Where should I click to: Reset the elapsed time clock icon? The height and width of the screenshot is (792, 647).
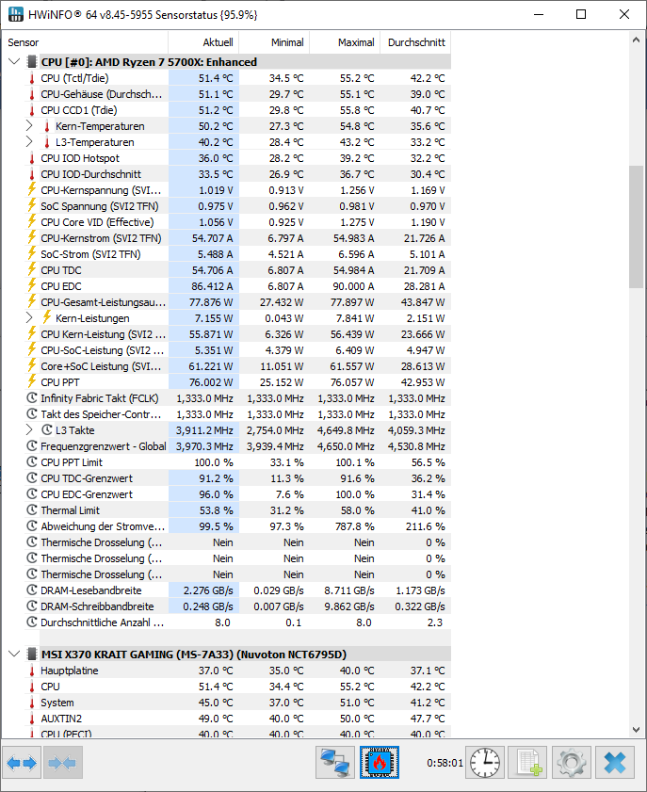point(484,763)
